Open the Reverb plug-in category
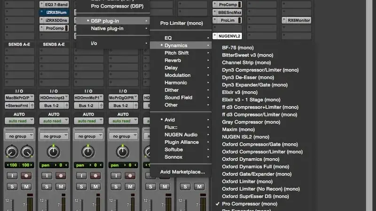The height and width of the screenshot is (211, 376). (x=181, y=60)
